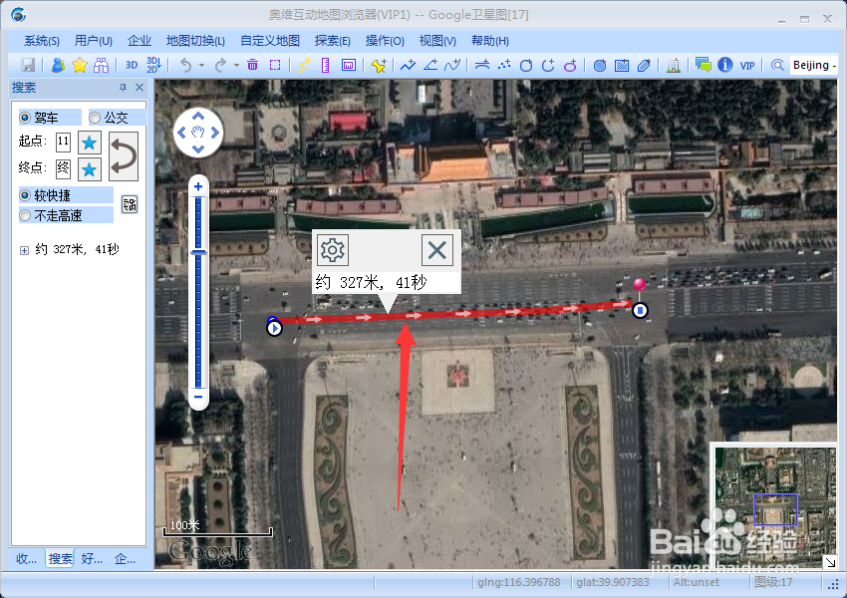The height and width of the screenshot is (598, 847).
Task: Click the route search button below swap
Action: tap(130, 204)
